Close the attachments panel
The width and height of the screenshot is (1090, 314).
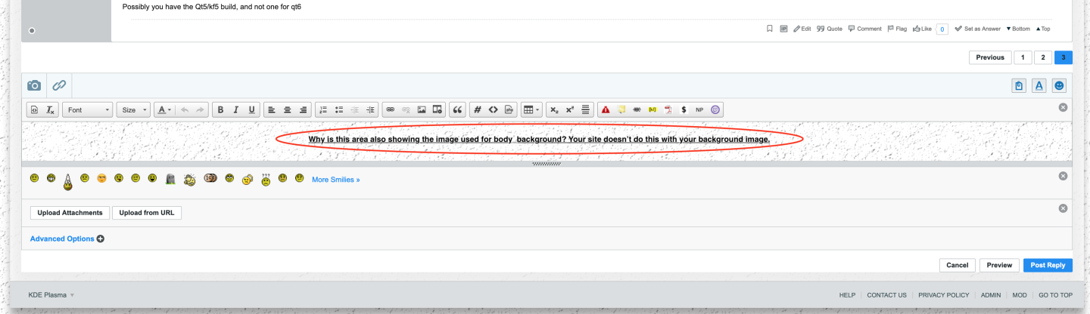(x=1063, y=208)
